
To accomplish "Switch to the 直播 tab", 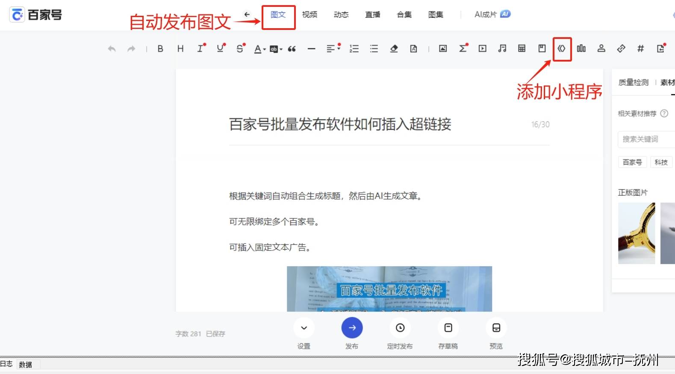I will [x=373, y=15].
